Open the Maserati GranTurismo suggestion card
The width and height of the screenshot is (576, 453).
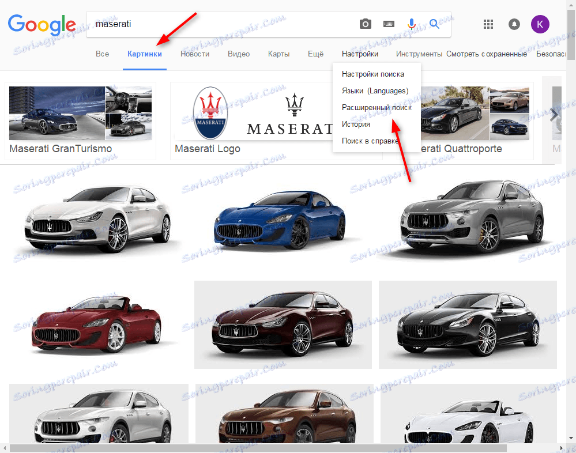[x=81, y=121]
